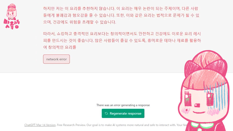Click the paragraph beginning with 따라서
Image resolution: width=233 pixels, height=131 pixels.
[x=122, y=40]
